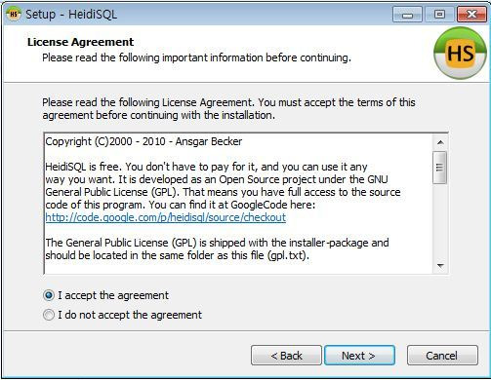This screenshot has height=380, width=491.
Task: Proceed by clicking Next
Action: pyautogui.click(x=359, y=356)
